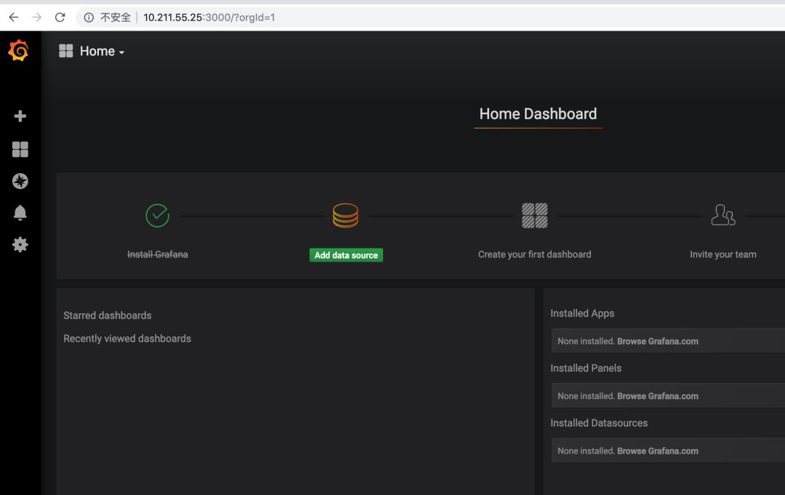This screenshot has width=785, height=495.
Task: Open Explore compass icon in sidebar
Action: point(20,181)
